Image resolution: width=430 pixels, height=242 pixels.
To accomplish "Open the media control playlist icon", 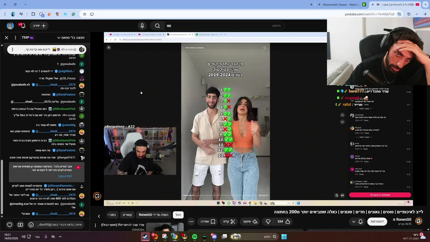I will click(x=21, y=14).
